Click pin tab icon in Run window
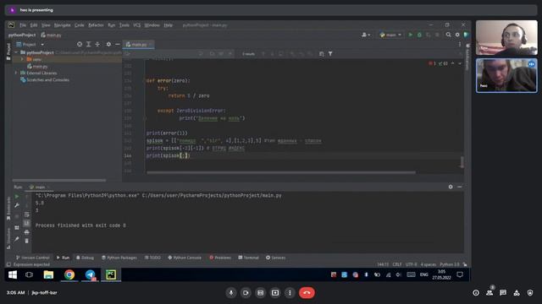 pos(17,238)
